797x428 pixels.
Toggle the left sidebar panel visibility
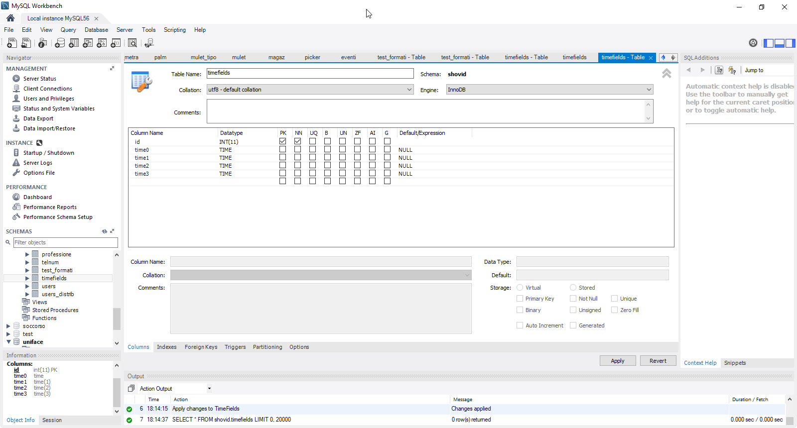point(769,43)
